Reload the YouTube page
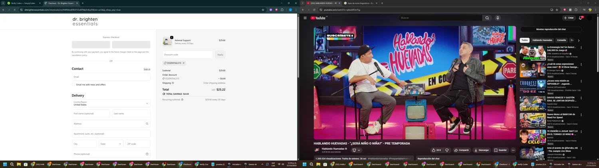This screenshot has width=599, height=168. [x=314, y=10]
